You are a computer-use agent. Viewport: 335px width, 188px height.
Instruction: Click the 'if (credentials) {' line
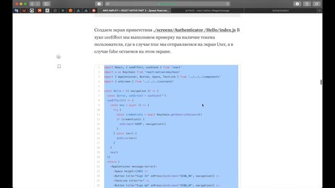coord(130,119)
